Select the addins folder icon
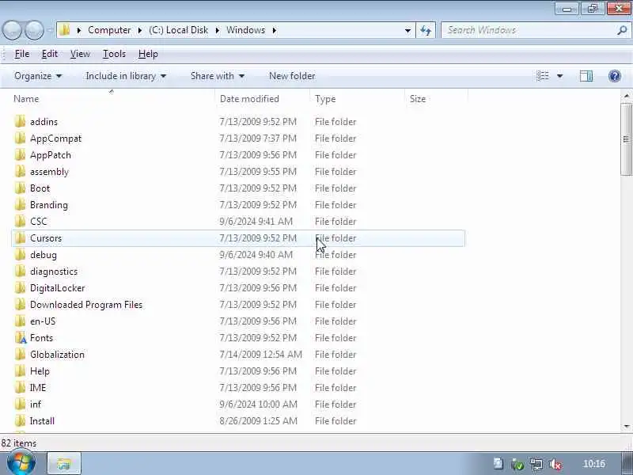 click(20, 122)
